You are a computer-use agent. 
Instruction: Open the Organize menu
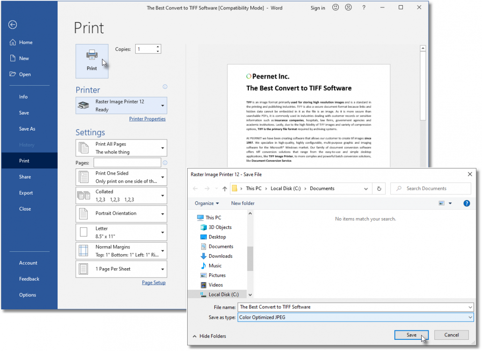pos(207,203)
